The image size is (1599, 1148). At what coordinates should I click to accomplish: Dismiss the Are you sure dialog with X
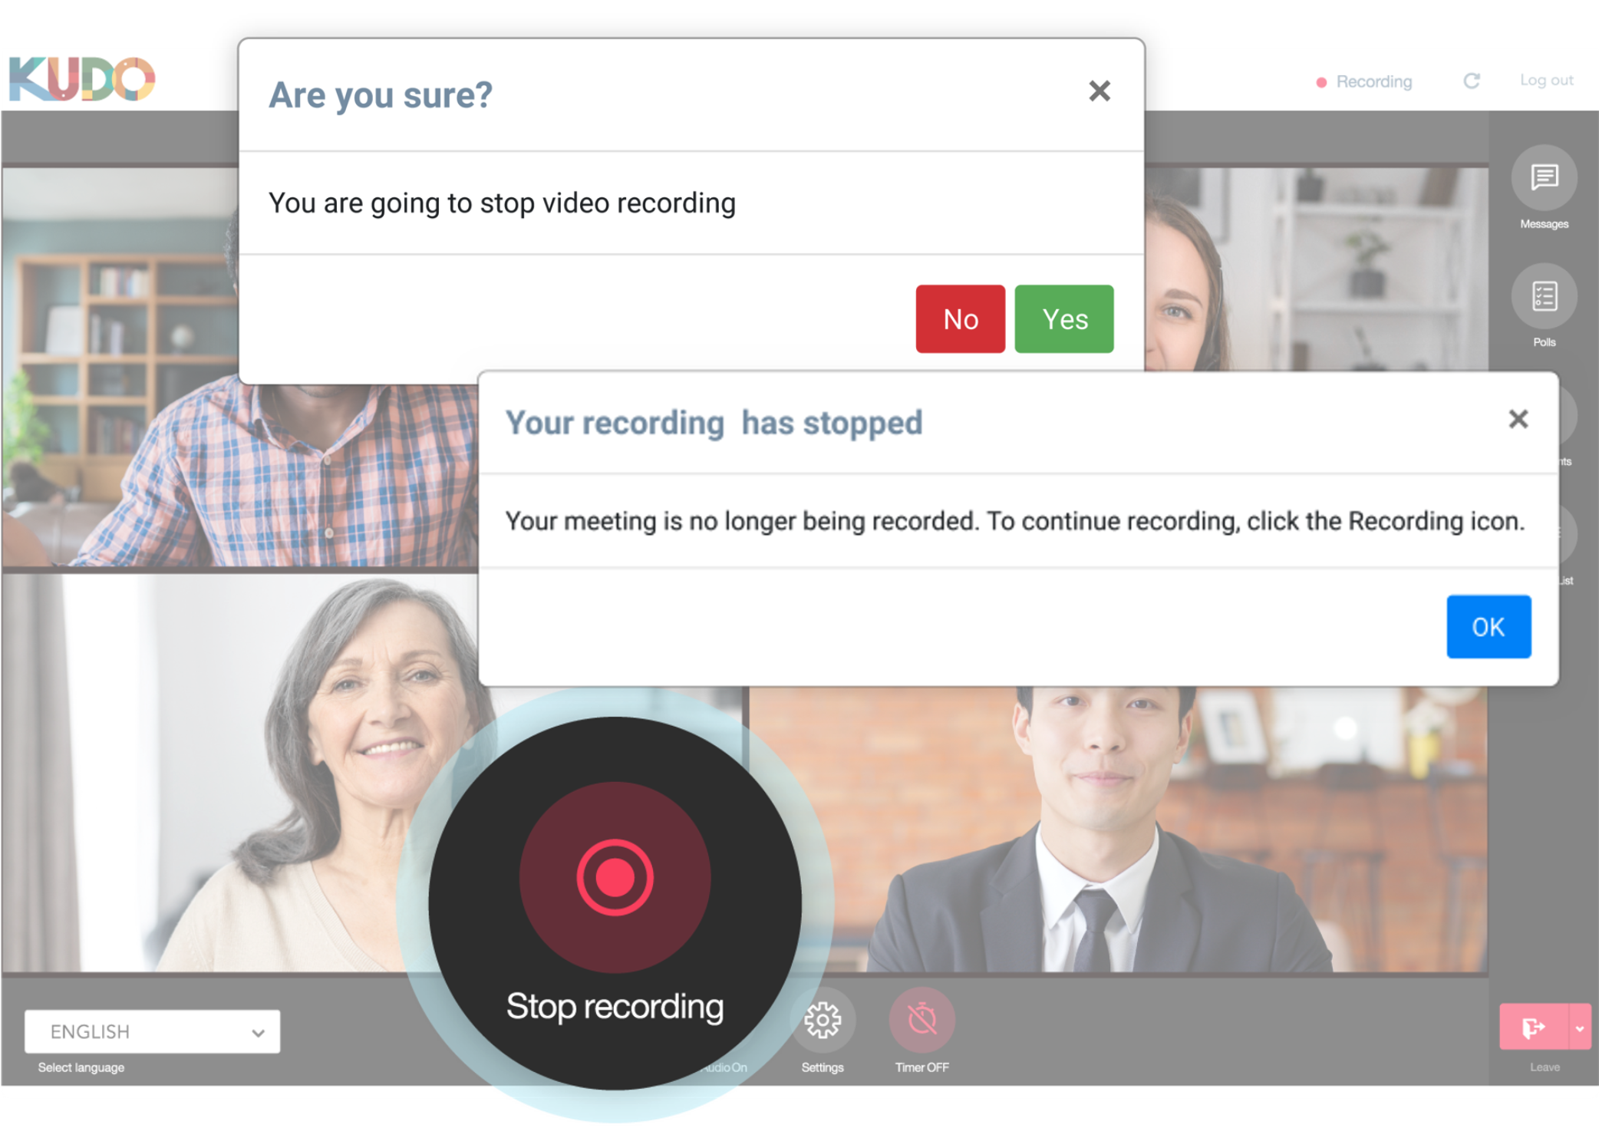tap(1100, 91)
